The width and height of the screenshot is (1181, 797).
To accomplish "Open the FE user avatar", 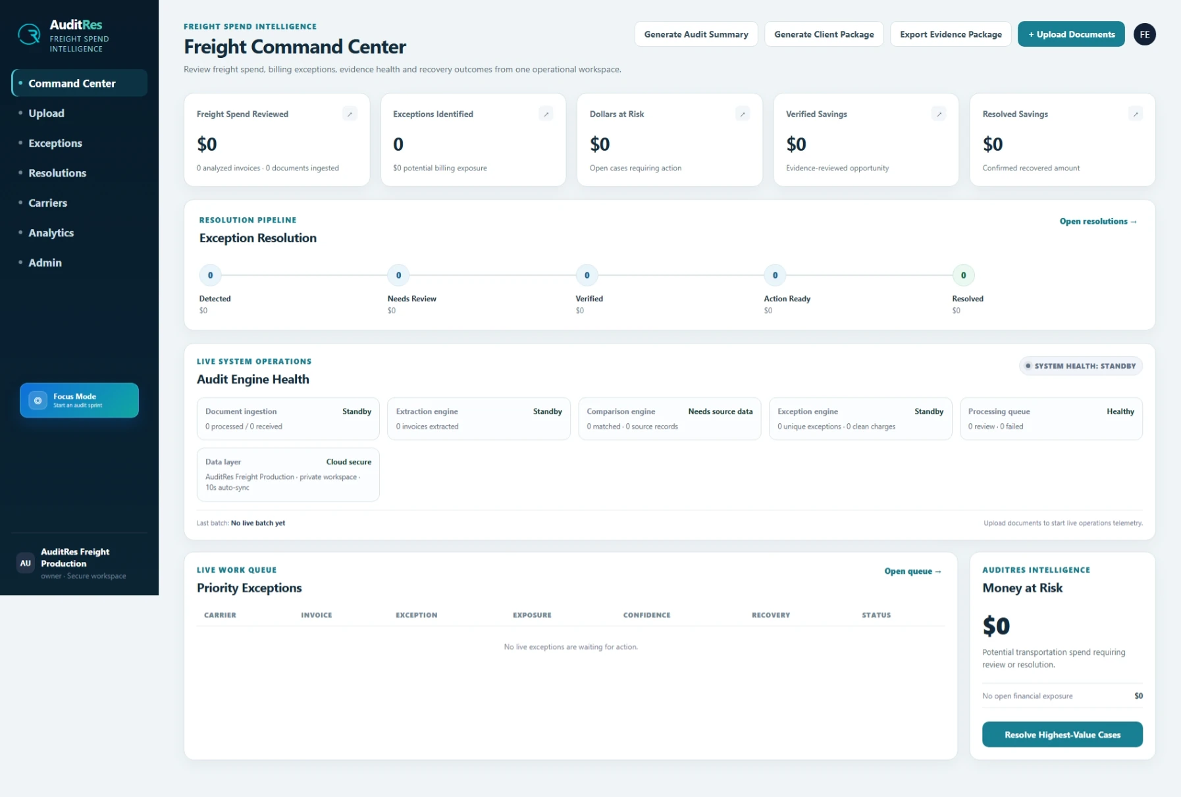I will coord(1145,34).
